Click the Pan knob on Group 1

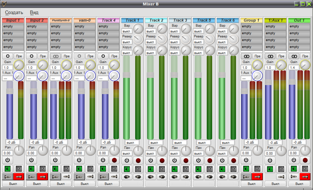pos(257,151)
